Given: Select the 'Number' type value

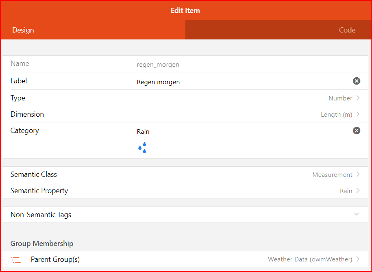Looking at the screenshot, I should pos(340,98).
